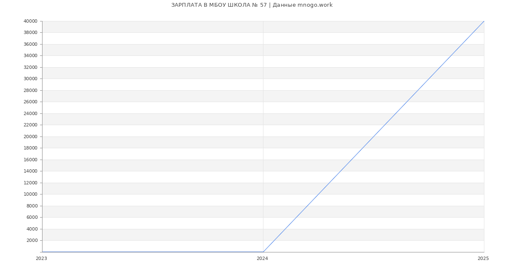Click the line's data point at 2024
The height and width of the screenshot is (273, 505).
pos(263,252)
